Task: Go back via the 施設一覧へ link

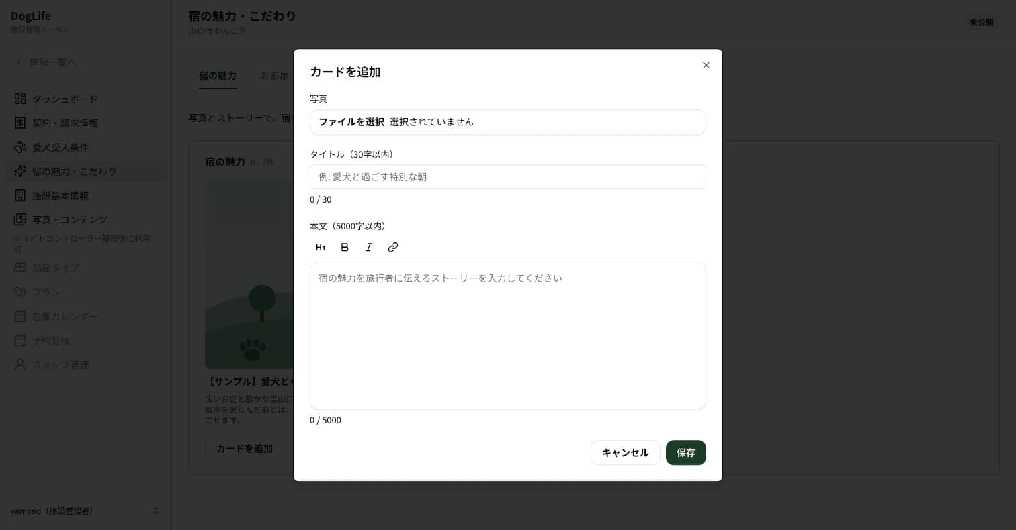Action: click(46, 62)
